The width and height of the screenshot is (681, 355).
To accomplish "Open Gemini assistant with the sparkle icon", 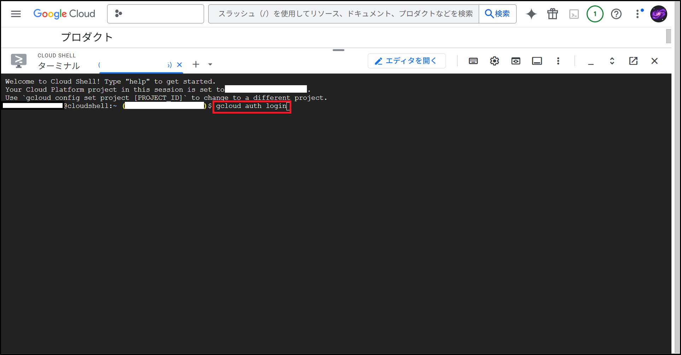I will coord(531,14).
